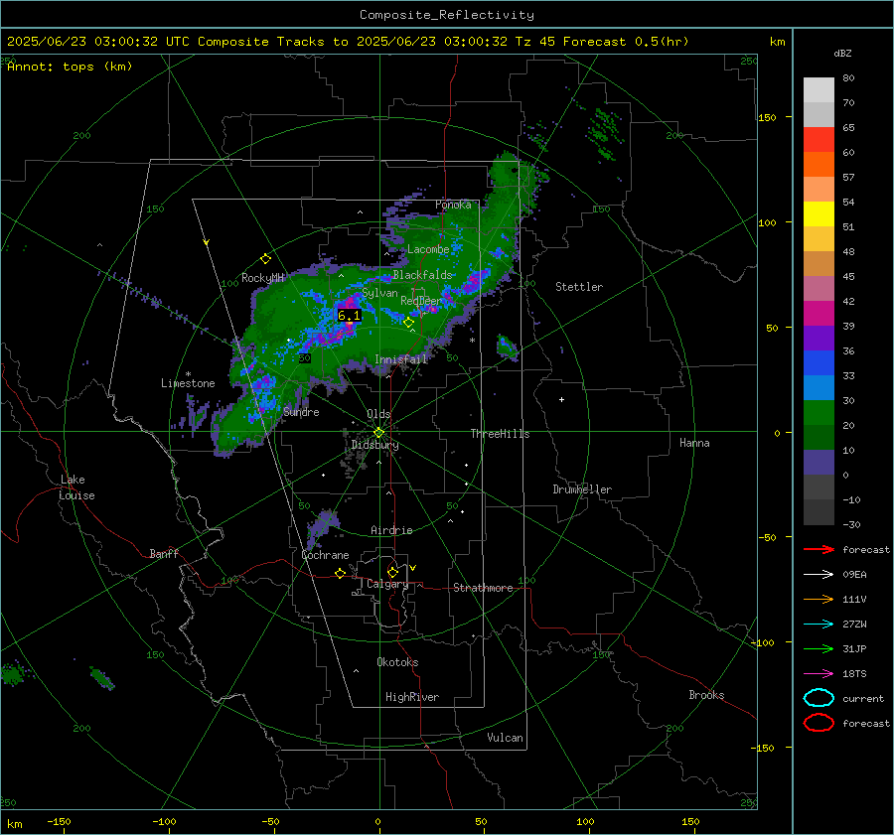The image size is (894, 835).
Task: Click the red forecast ellipse legend icon
Action: [x=819, y=723]
